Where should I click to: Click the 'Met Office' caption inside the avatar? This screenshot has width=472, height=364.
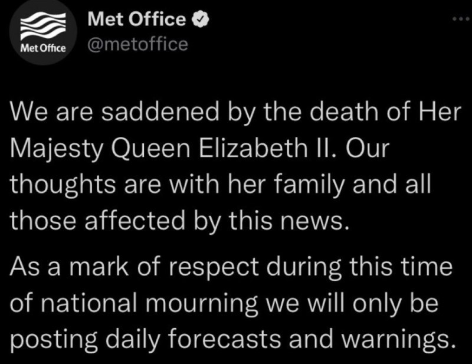click(x=43, y=48)
